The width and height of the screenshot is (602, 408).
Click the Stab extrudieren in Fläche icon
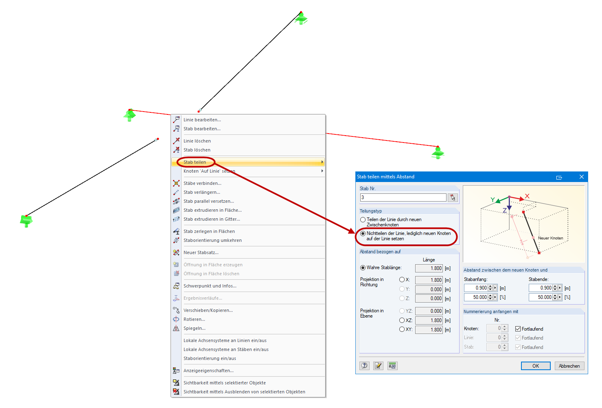click(x=176, y=210)
